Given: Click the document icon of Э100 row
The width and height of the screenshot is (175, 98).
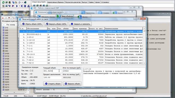Looking at the screenshot, I should (4, 54).
